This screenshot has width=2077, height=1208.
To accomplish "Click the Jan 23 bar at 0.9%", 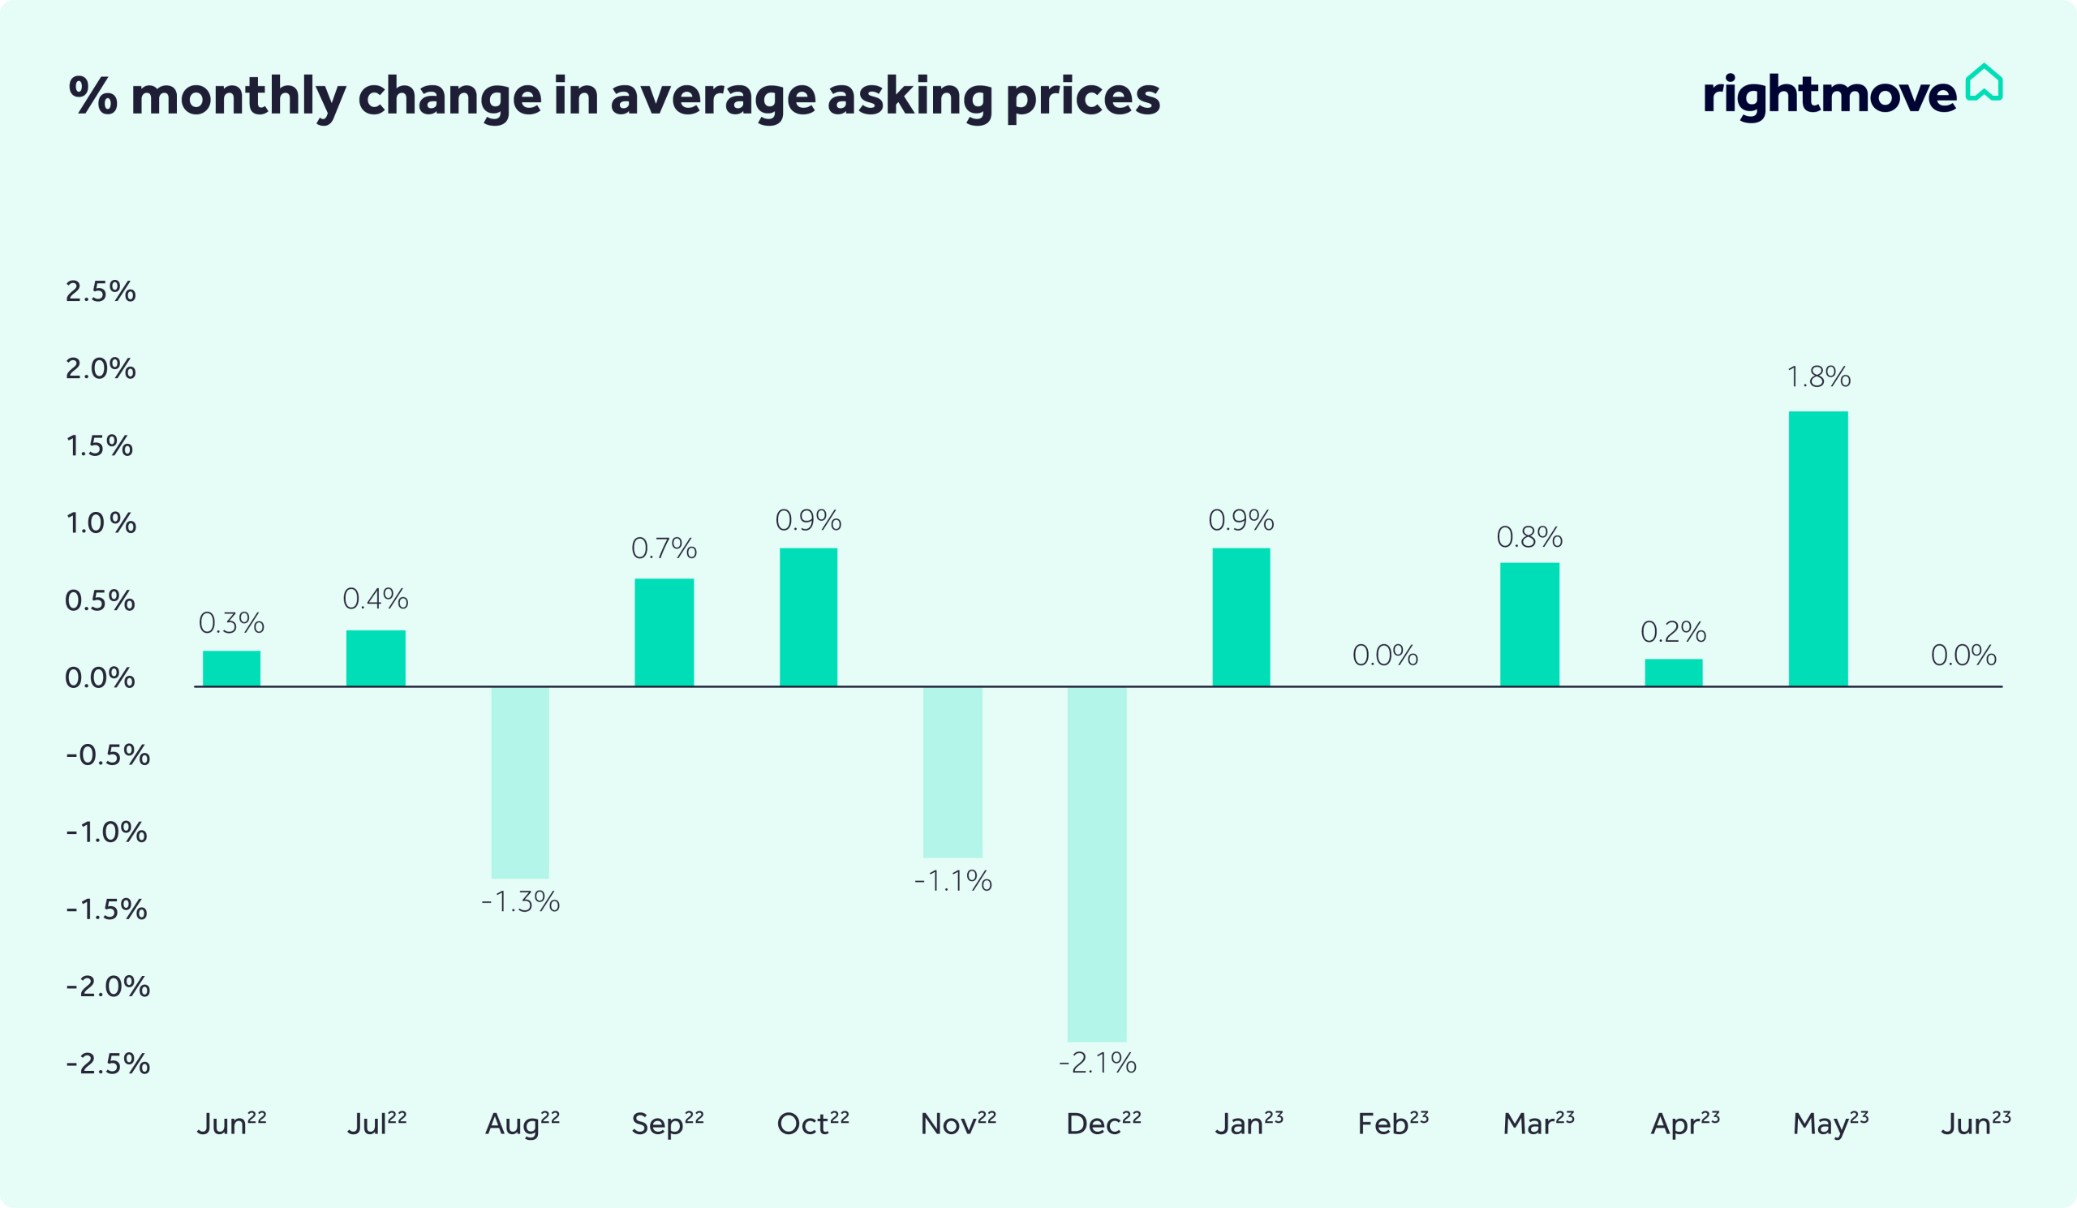I will pyautogui.click(x=1241, y=617).
